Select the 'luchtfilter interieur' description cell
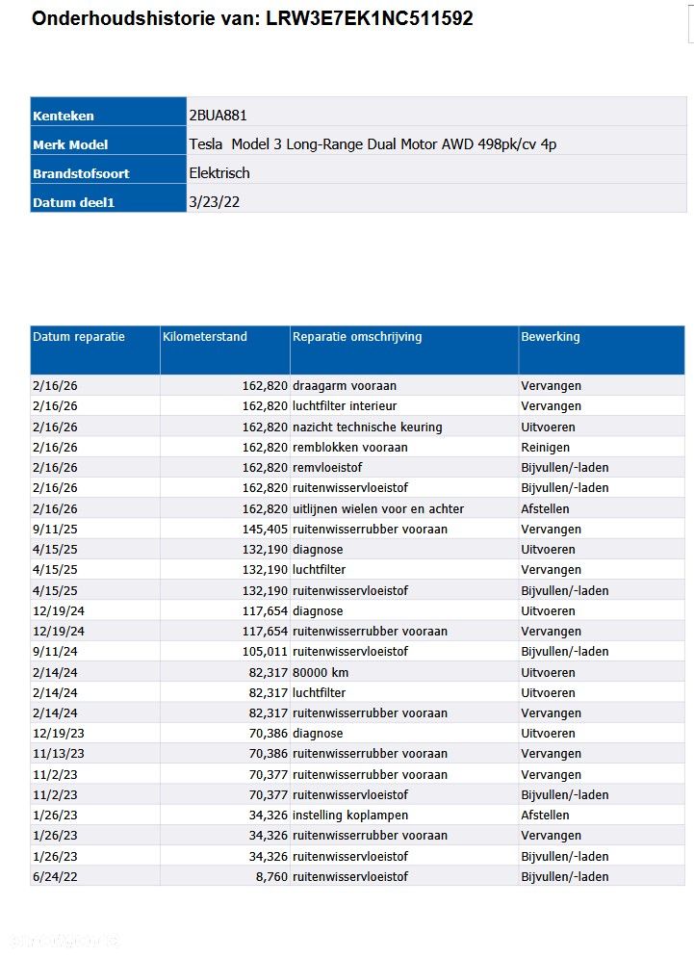The height and width of the screenshot is (958, 694). [404, 405]
